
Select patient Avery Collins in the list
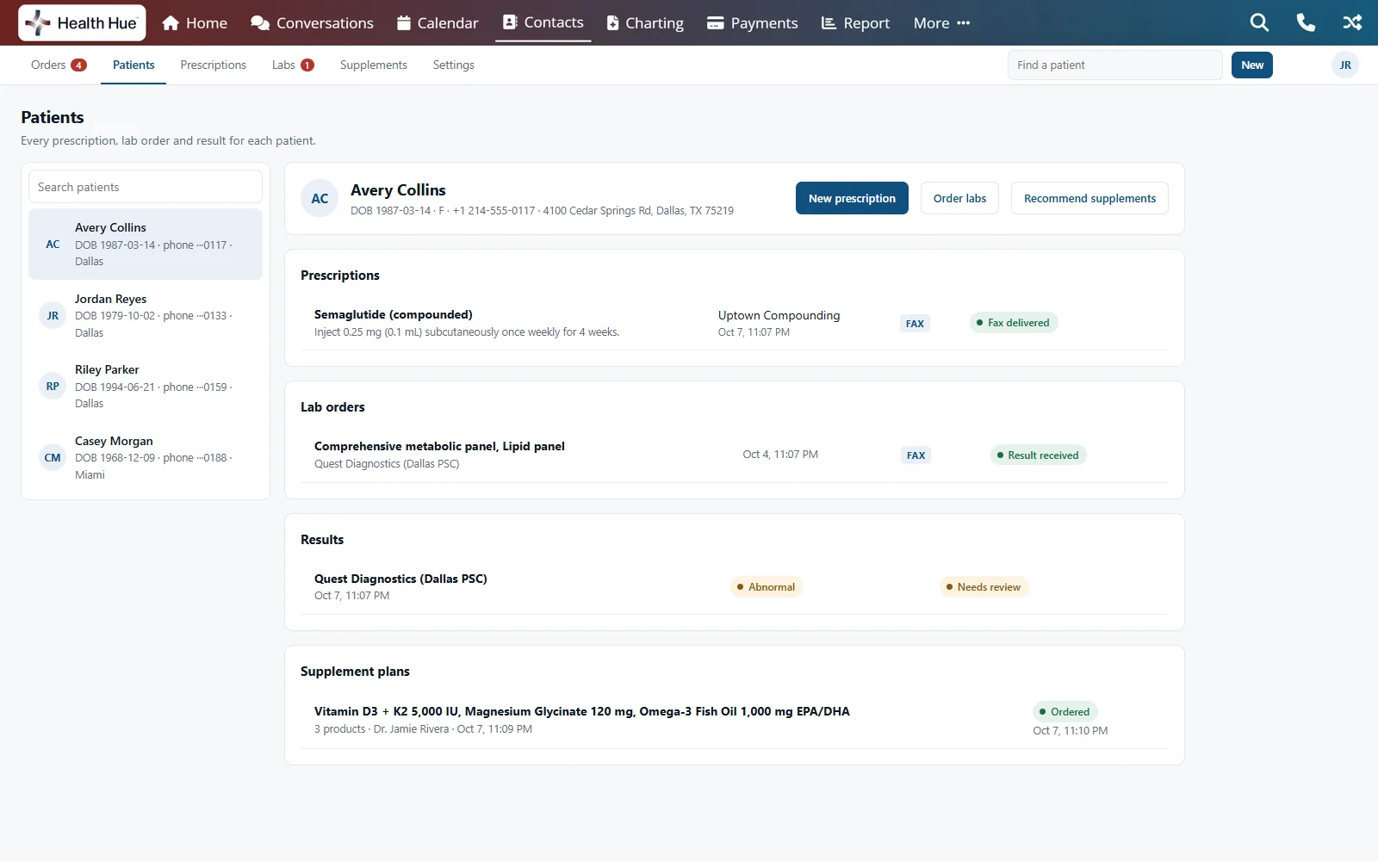[146, 245]
